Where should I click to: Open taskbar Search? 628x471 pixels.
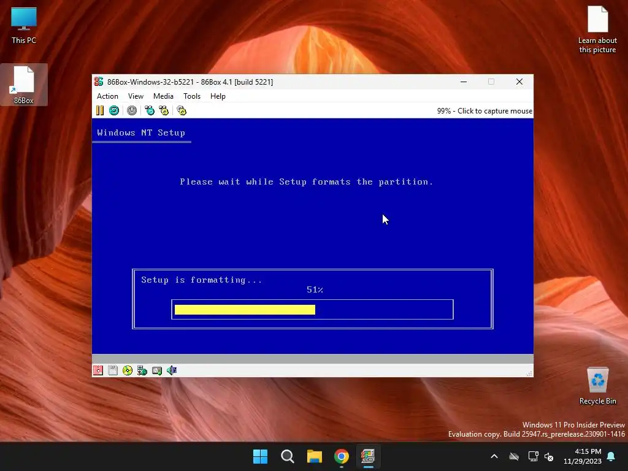[288, 456]
